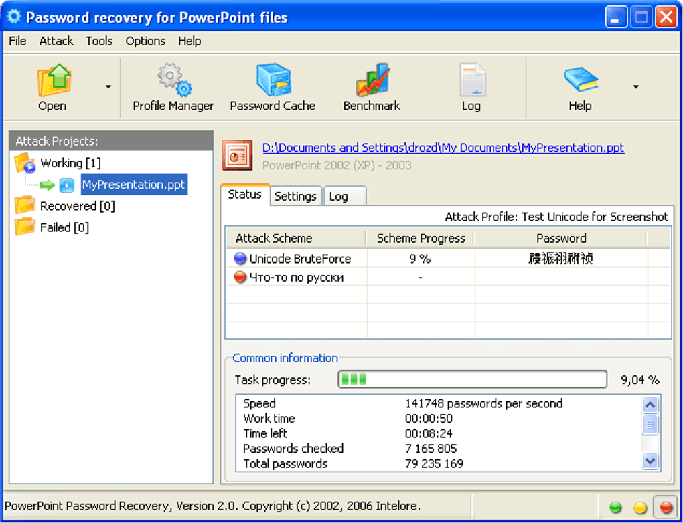Select the Working [1] tree node

(70, 163)
